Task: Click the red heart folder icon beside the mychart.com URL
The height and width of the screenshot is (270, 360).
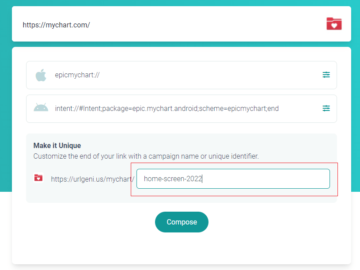Action: [x=334, y=24]
